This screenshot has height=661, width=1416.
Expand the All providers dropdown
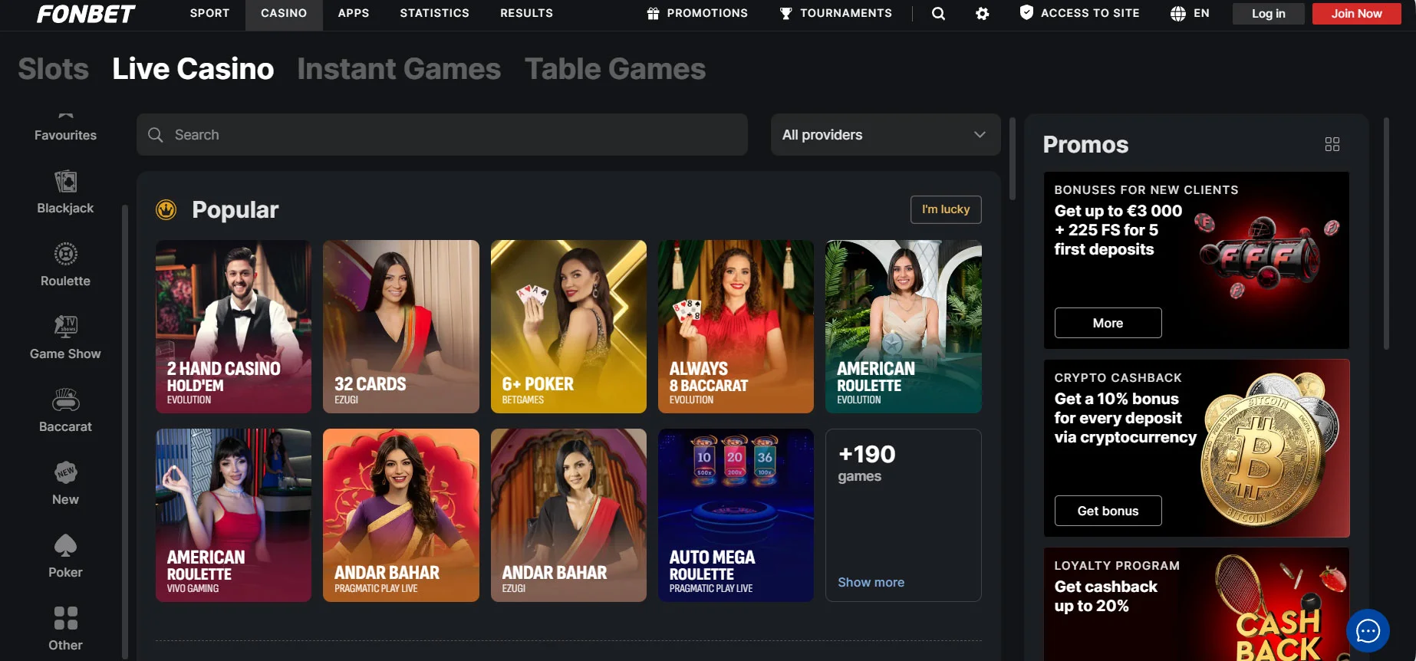(885, 135)
